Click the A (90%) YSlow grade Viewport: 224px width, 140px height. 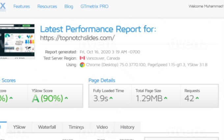[47, 98]
